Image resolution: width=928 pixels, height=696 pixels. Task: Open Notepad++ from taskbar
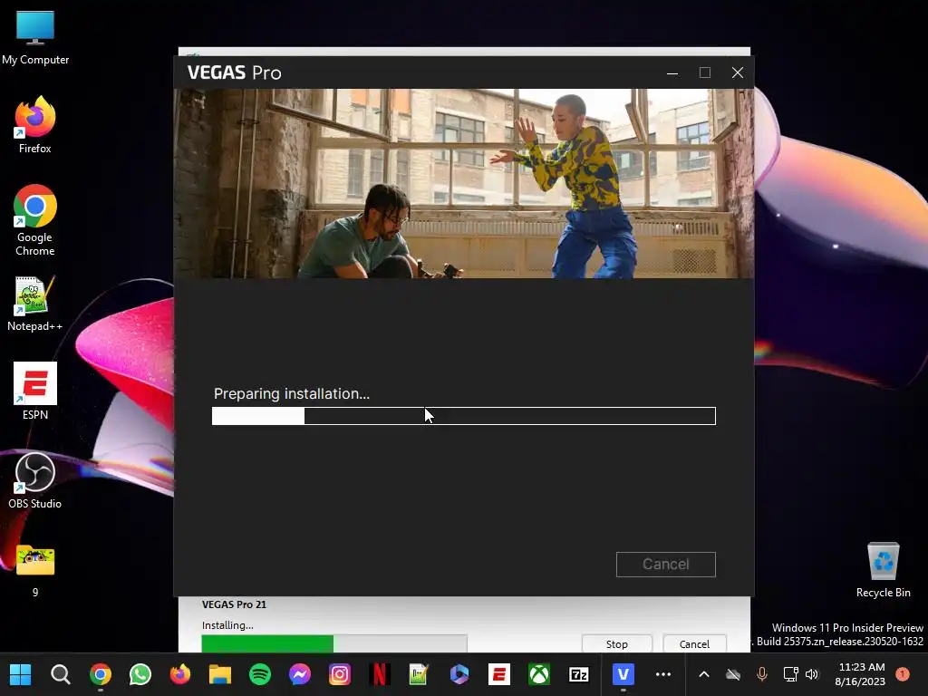click(419, 674)
